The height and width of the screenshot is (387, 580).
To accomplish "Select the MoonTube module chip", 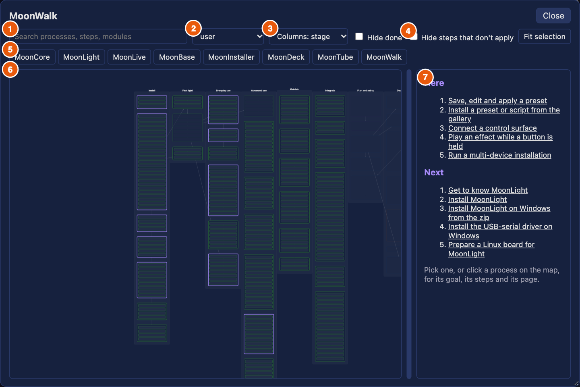I will [335, 57].
